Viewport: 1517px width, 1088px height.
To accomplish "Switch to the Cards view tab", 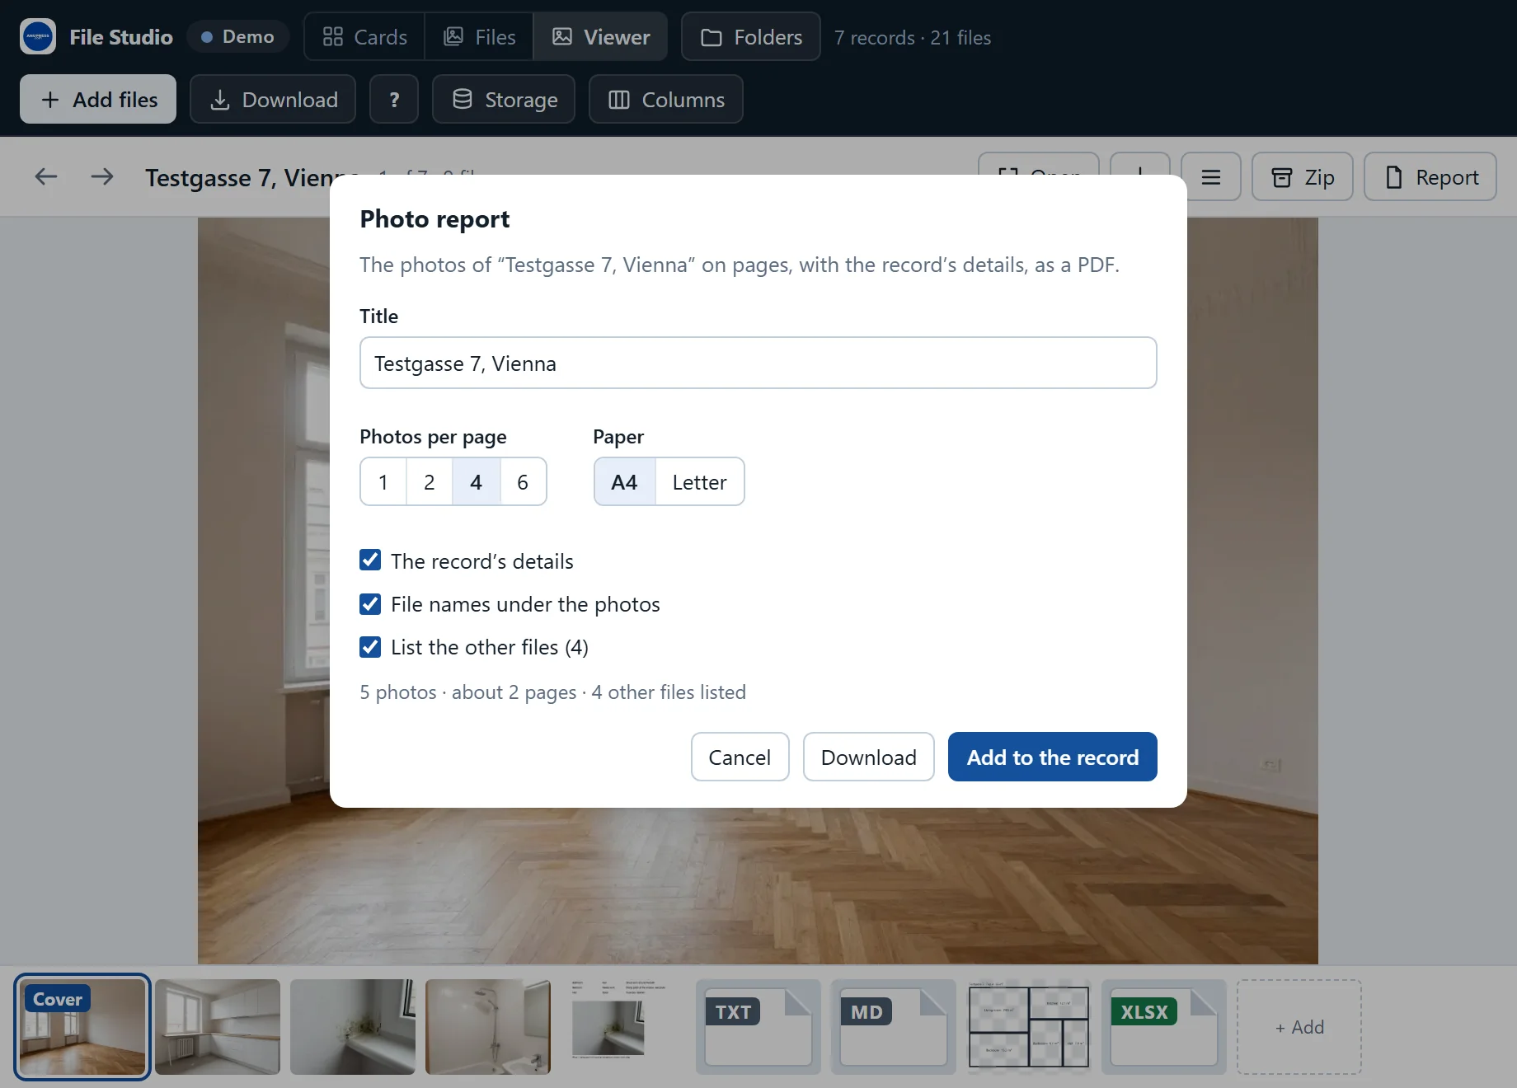I will [x=364, y=37].
